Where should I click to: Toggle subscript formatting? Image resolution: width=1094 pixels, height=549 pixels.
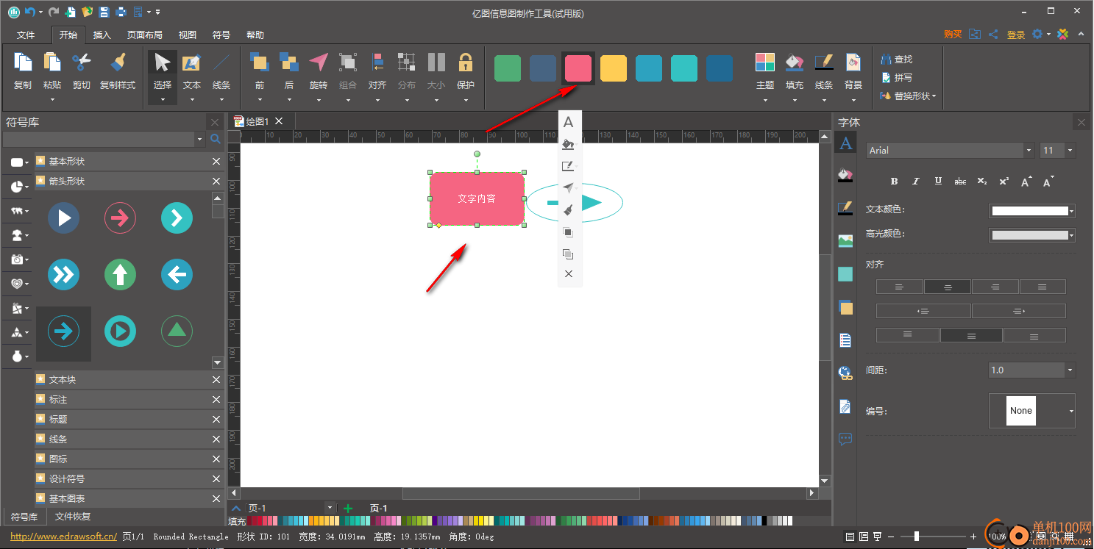pyautogui.click(x=982, y=181)
